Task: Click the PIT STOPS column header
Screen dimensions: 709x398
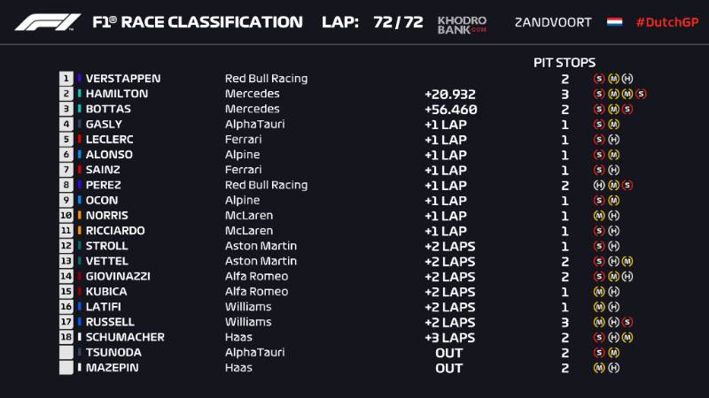Action: pyautogui.click(x=565, y=63)
